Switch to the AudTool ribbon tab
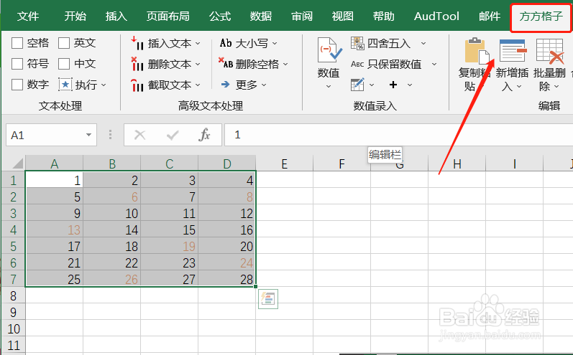Viewport: 573px width, 355px height. click(x=436, y=16)
